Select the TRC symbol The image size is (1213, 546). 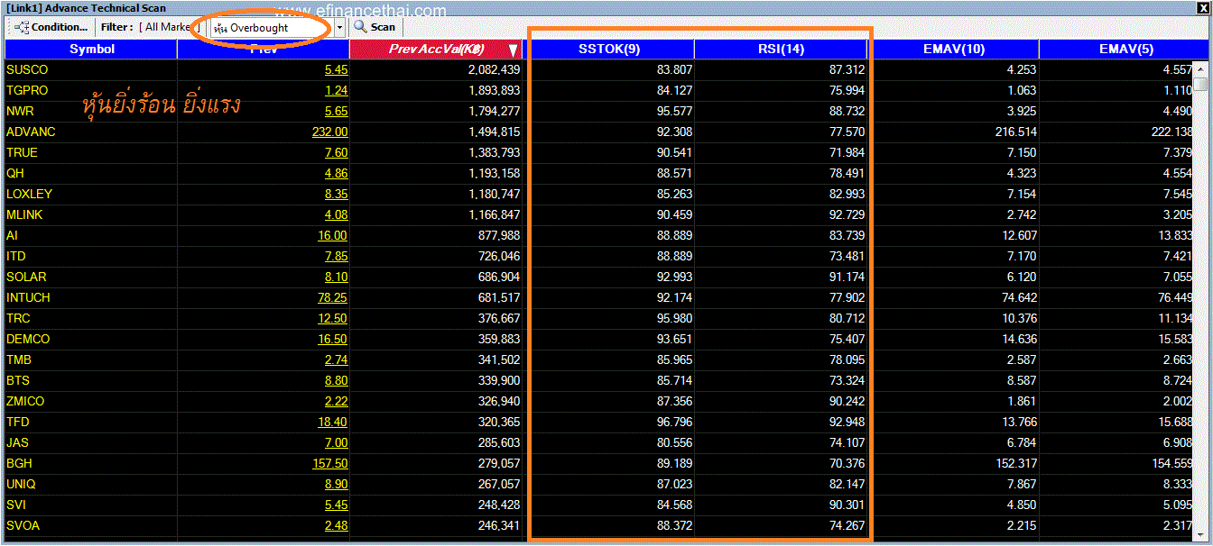point(18,318)
